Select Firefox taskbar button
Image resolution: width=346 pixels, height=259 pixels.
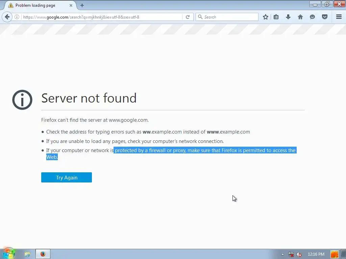coord(43,254)
